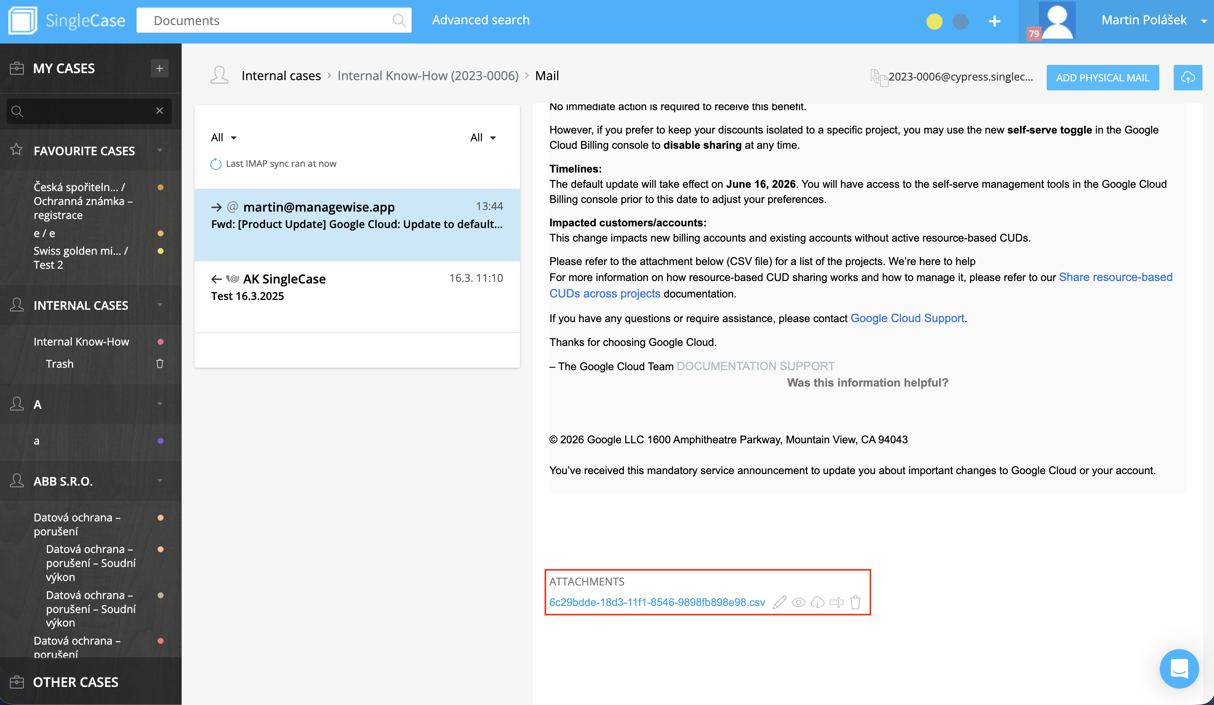
Task: Open the right All filter dropdown
Action: [x=483, y=138]
